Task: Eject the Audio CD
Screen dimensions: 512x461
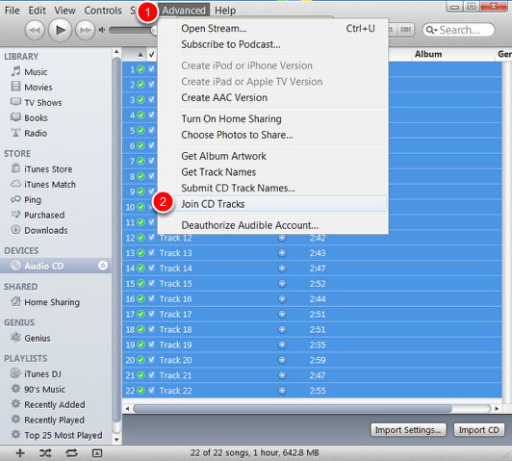Action: click(x=103, y=266)
